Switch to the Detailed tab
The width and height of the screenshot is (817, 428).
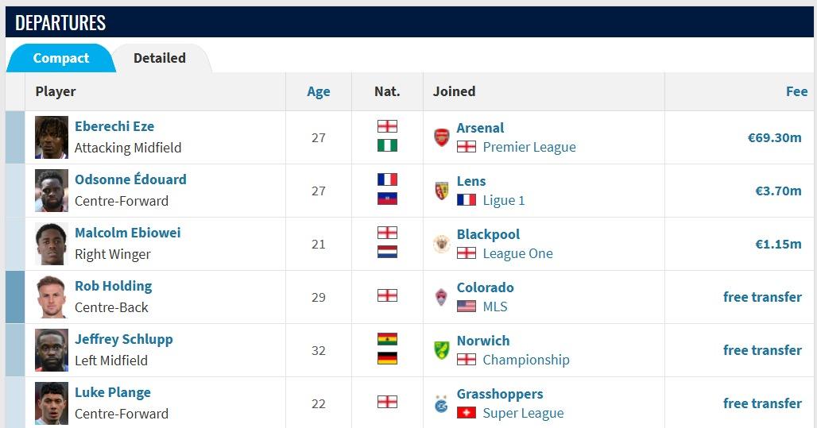pyautogui.click(x=159, y=58)
